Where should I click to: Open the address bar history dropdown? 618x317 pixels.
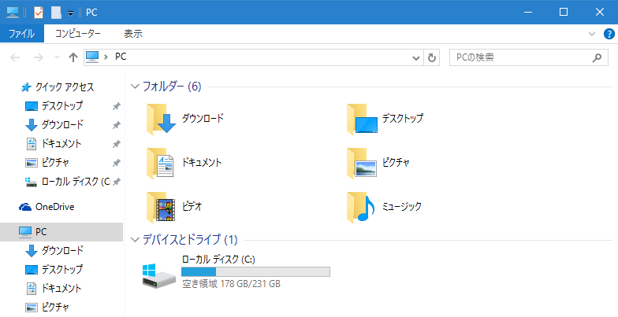click(416, 58)
